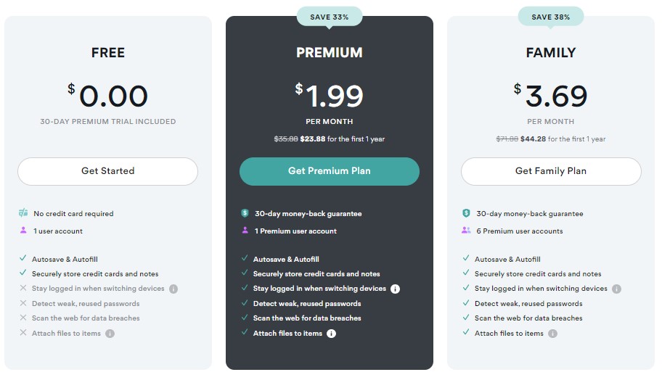Click the FAMILY plan heading
The width and height of the screenshot is (662, 380).
pyautogui.click(x=551, y=53)
